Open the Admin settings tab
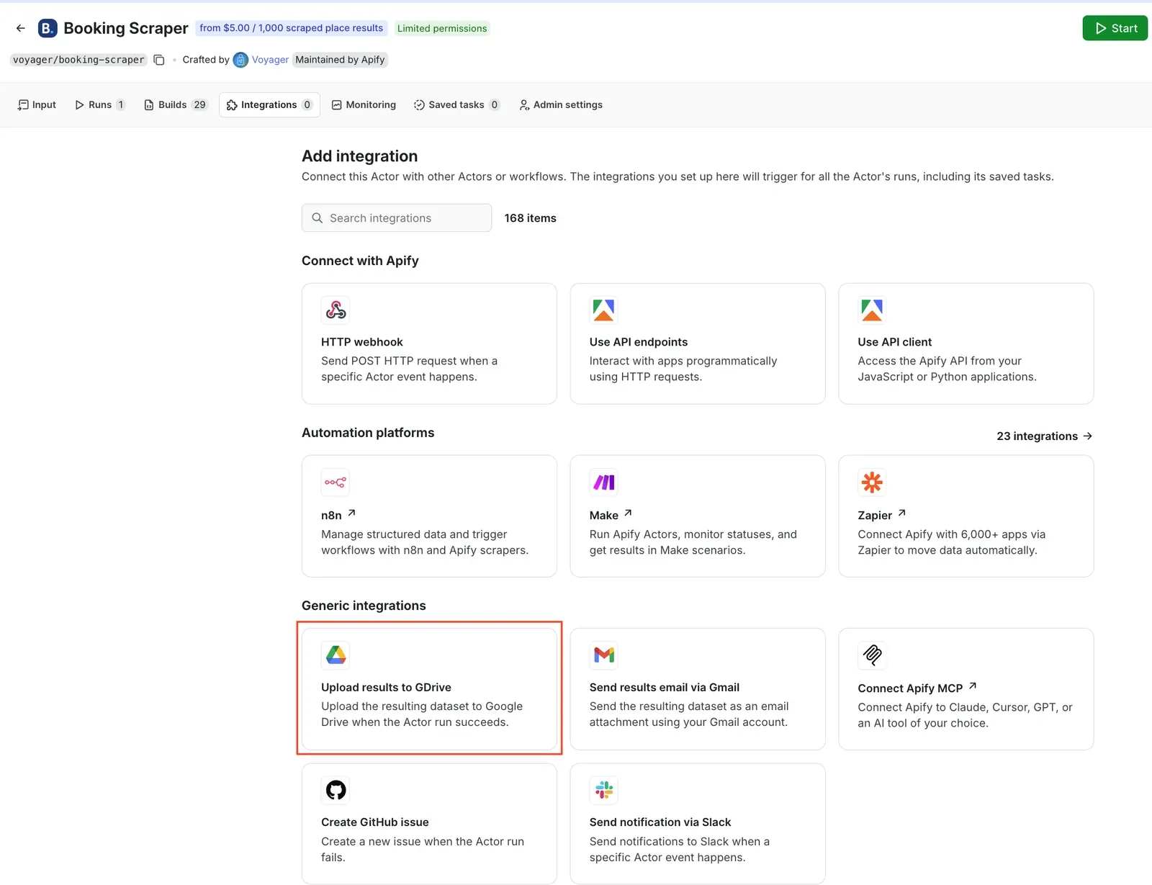This screenshot has height=885, width=1152. [x=561, y=105]
